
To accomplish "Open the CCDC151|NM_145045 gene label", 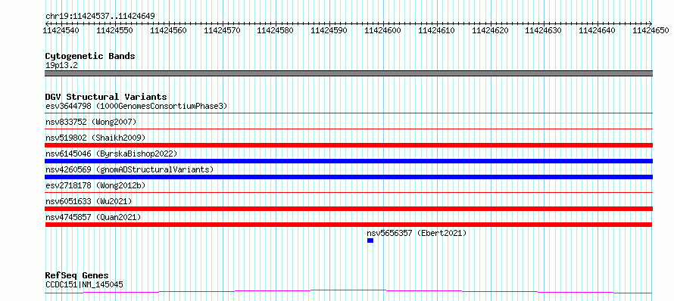I will click(84, 284).
